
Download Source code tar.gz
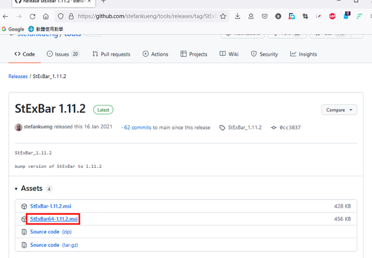click(54, 245)
